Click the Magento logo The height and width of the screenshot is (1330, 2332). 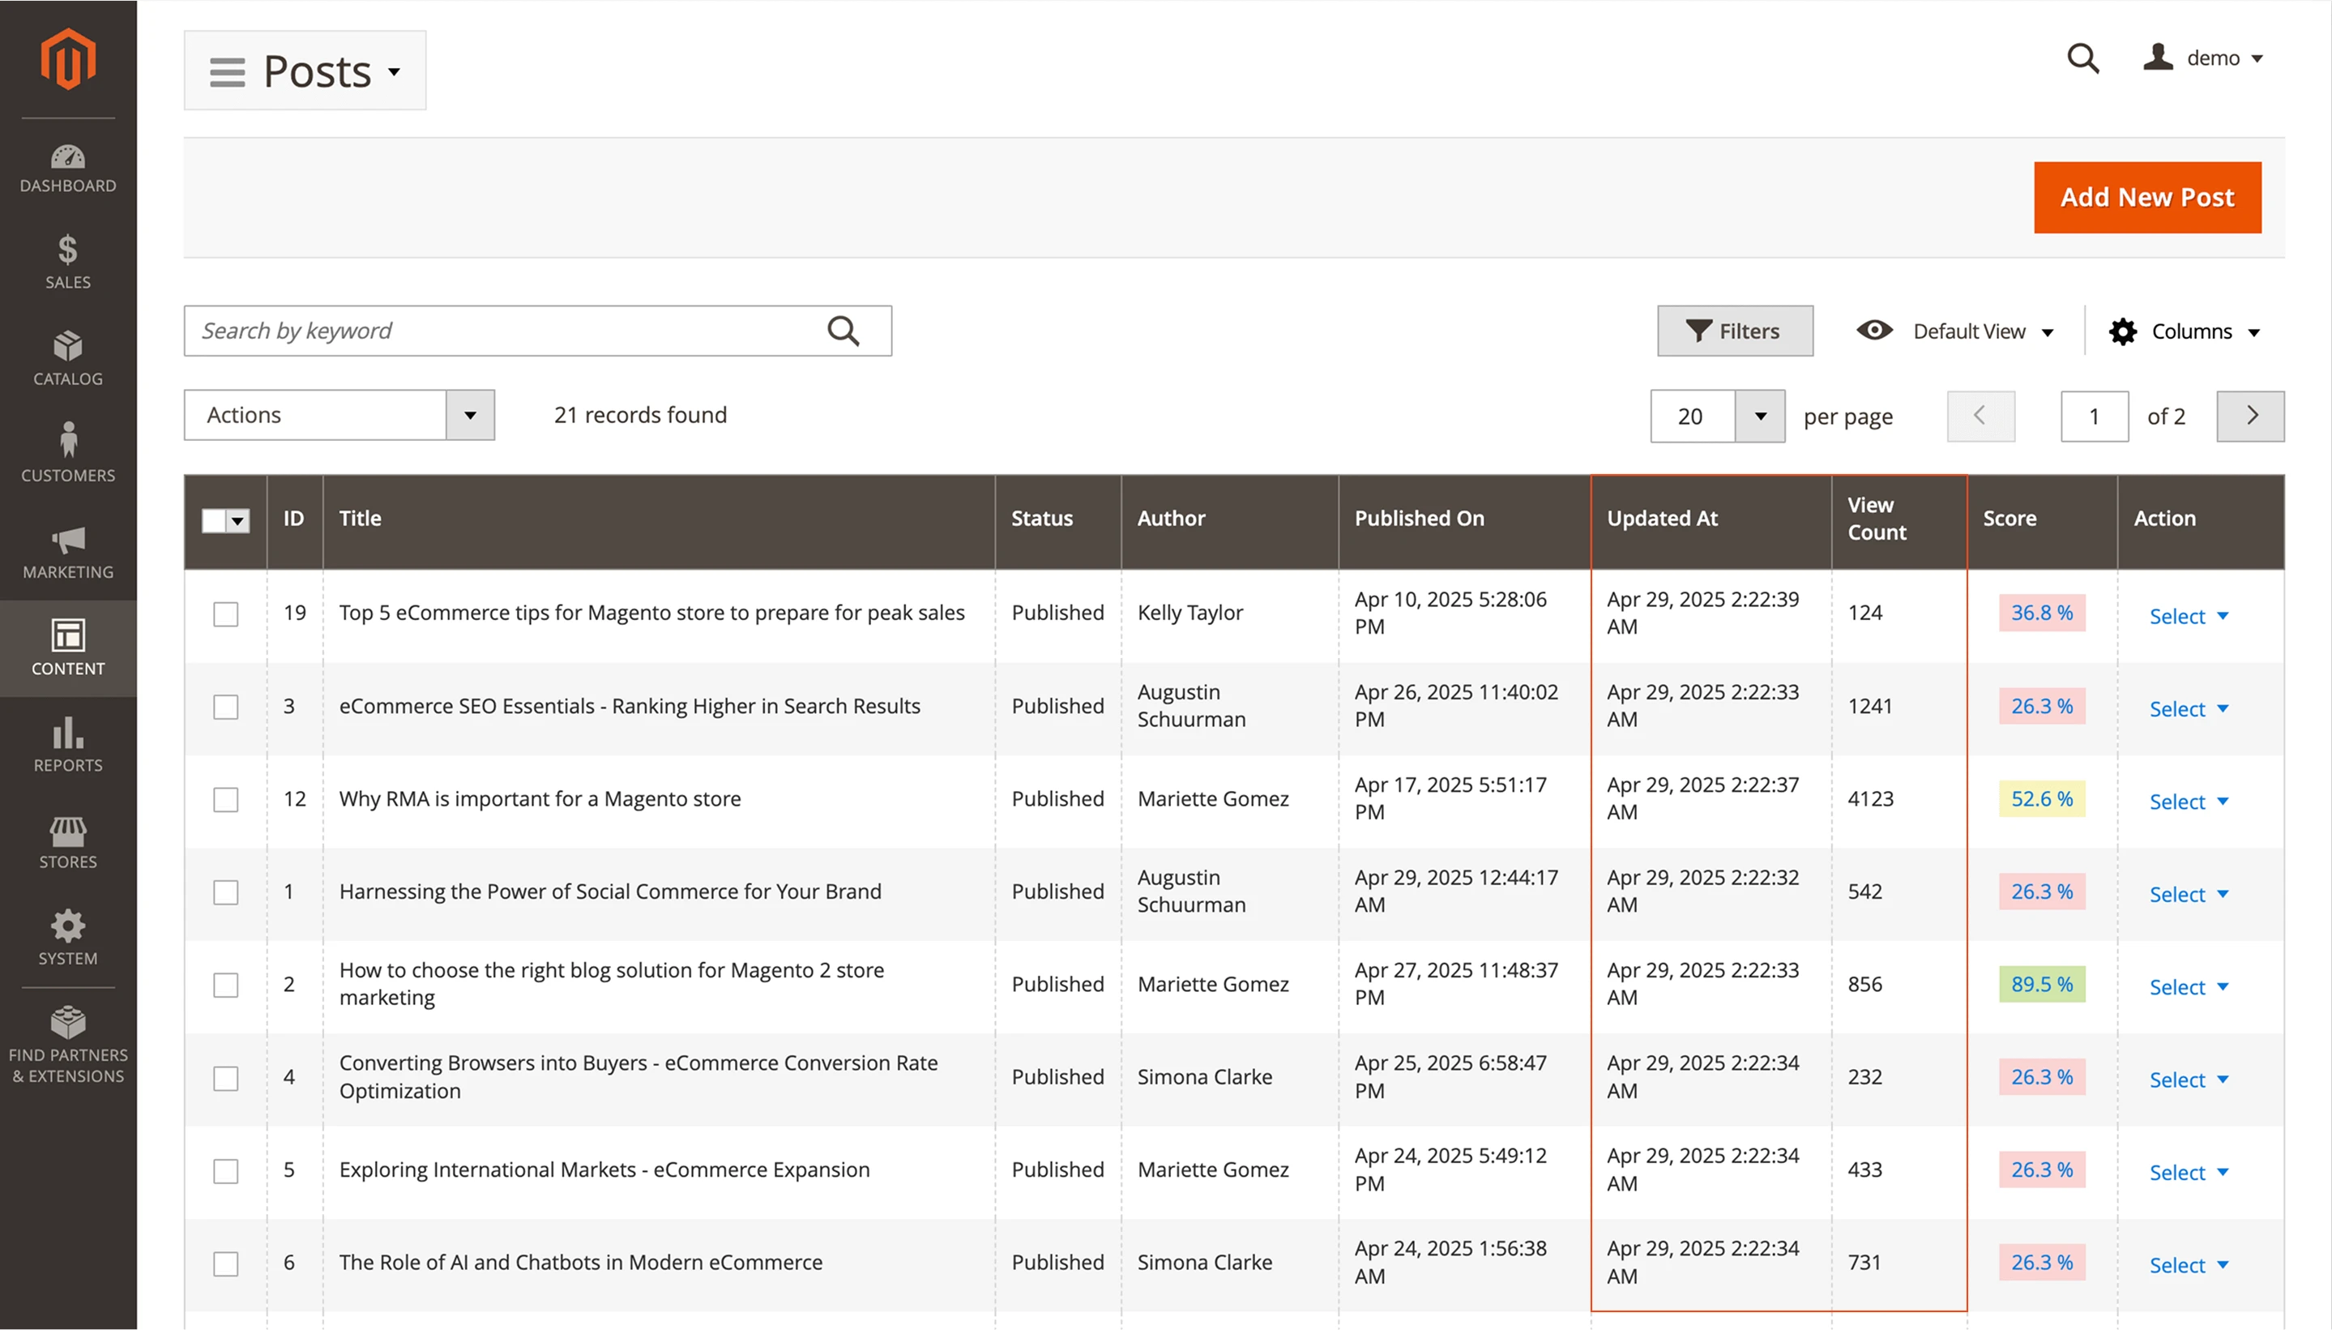point(67,58)
